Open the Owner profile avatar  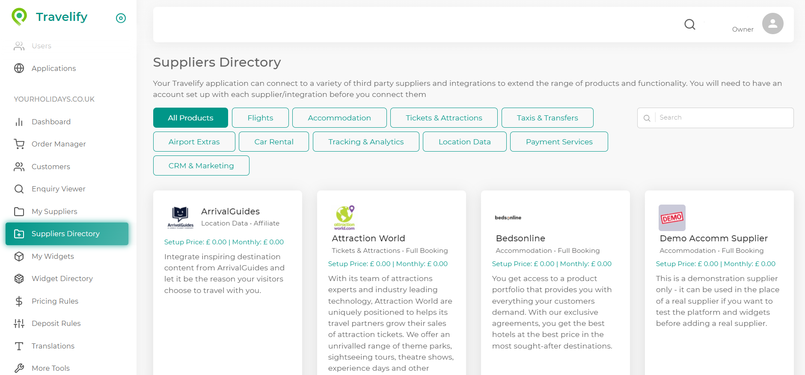[772, 23]
